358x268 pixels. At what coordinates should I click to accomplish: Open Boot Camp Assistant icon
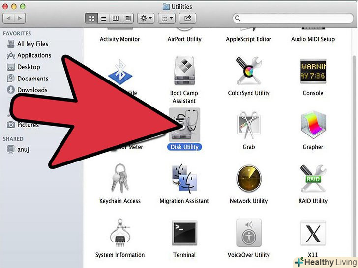tap(184, 71)
